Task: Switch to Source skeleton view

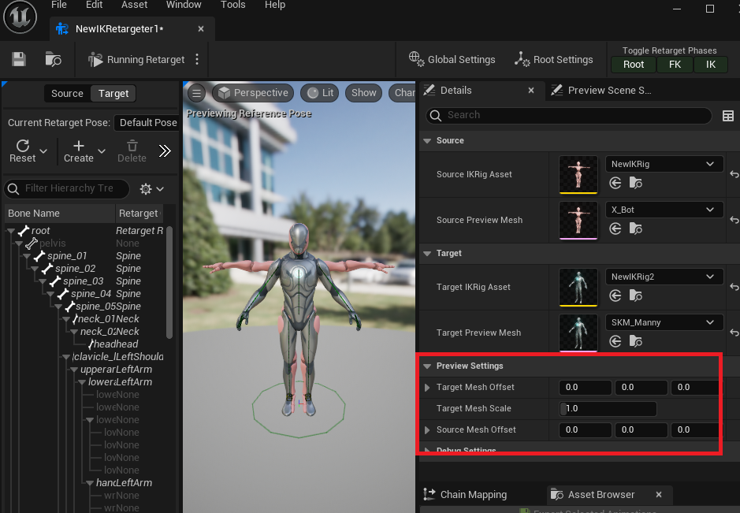Action: click(67, 94)
